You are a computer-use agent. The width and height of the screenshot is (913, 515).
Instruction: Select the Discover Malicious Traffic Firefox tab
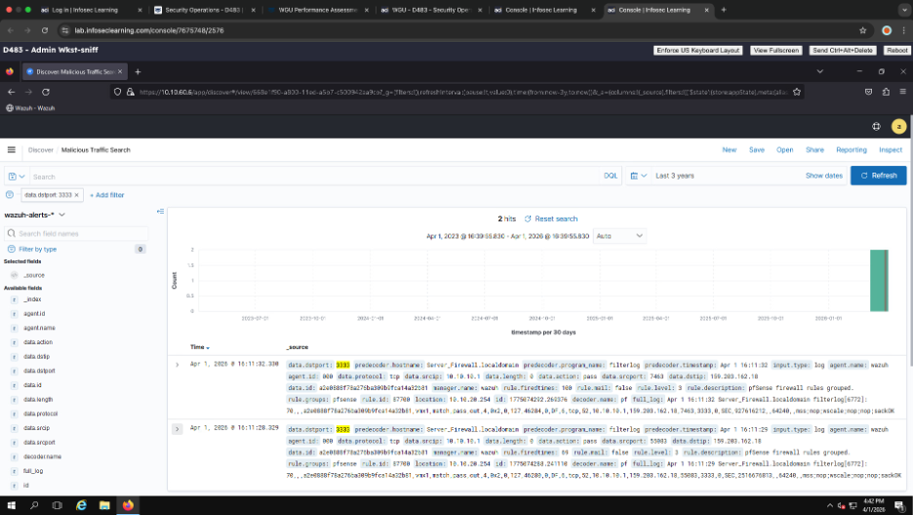[x=74, y=71]
